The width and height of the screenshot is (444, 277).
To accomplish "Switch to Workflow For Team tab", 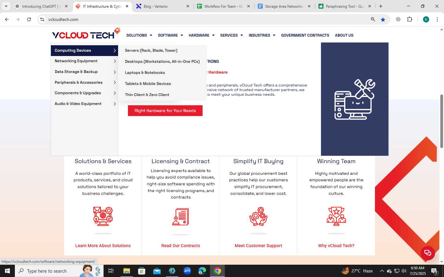I will (224, 6).
